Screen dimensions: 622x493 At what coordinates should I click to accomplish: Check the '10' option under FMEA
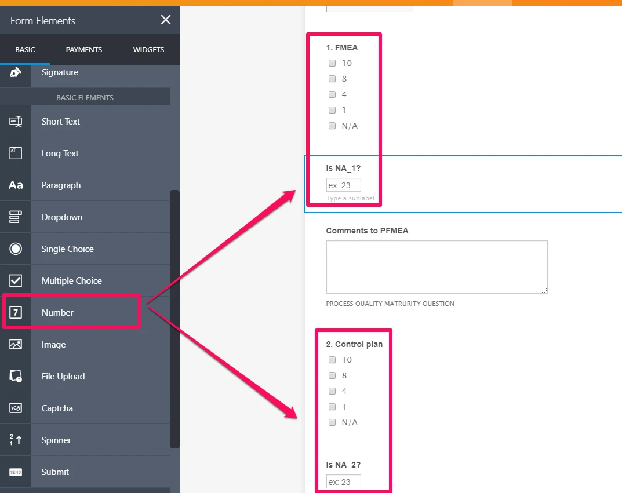332,63
